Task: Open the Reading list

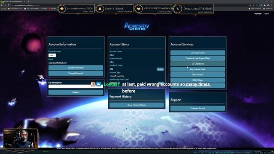Action: 268,9
